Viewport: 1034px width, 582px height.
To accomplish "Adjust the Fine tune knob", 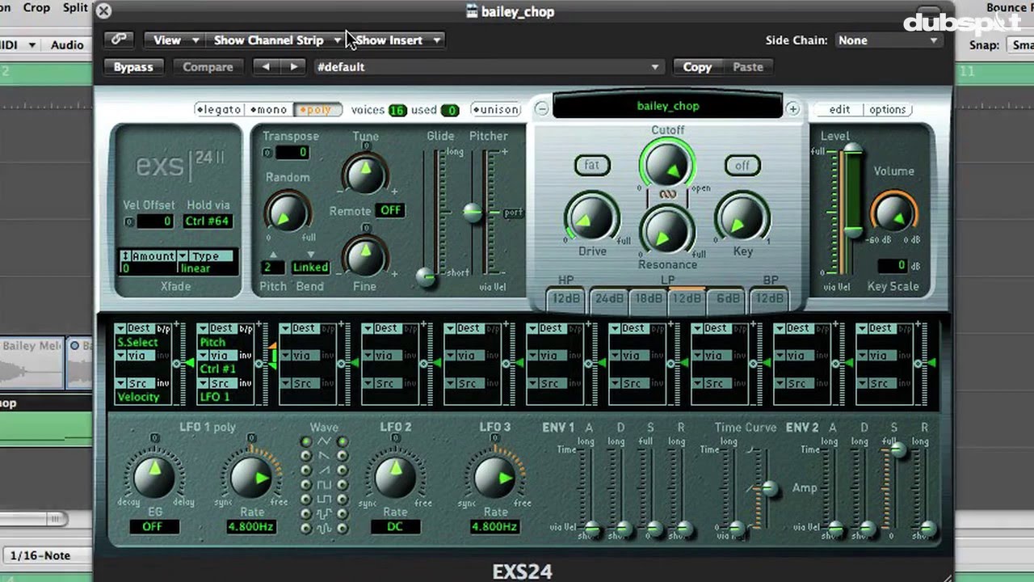I will pos(364,255).
